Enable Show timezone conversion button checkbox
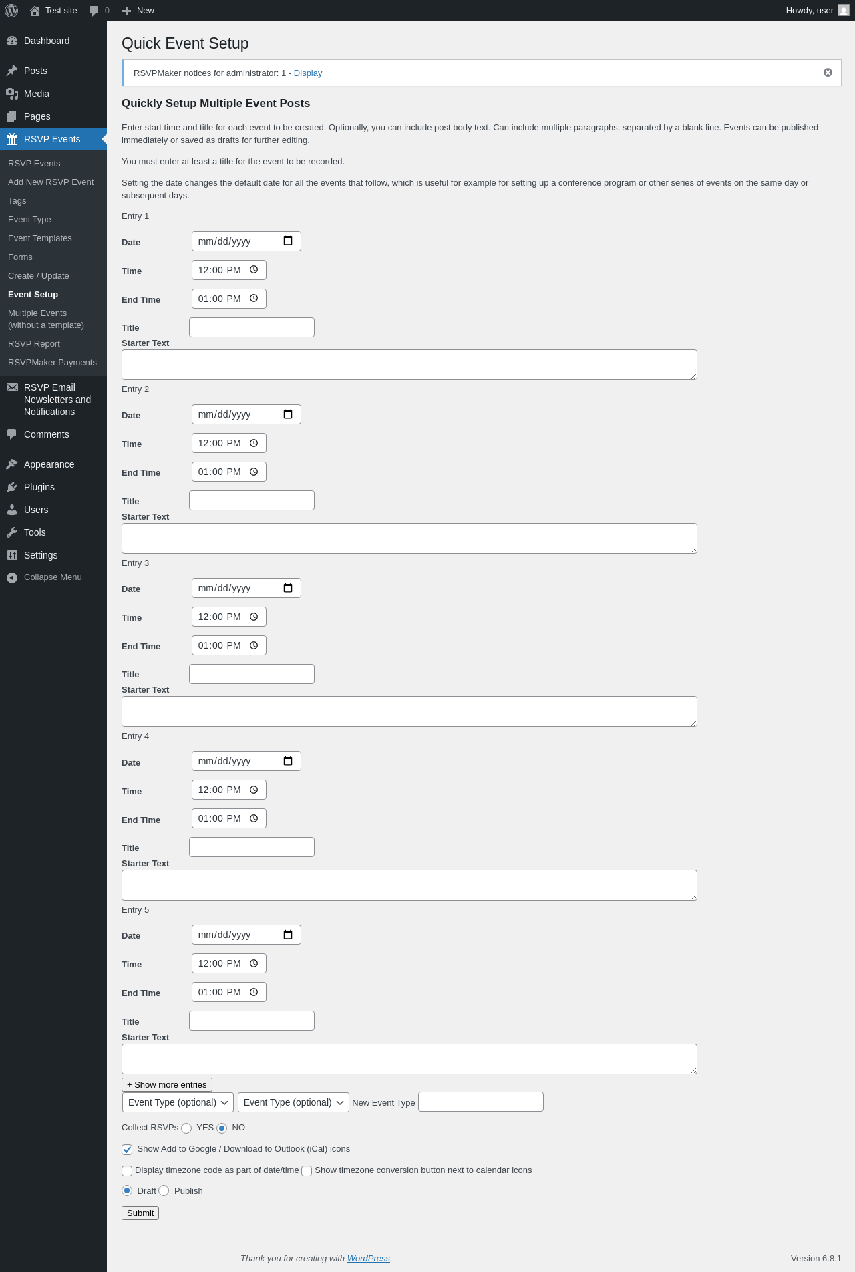Viewport: 855px width, 1272px height. coord(307,1171)
